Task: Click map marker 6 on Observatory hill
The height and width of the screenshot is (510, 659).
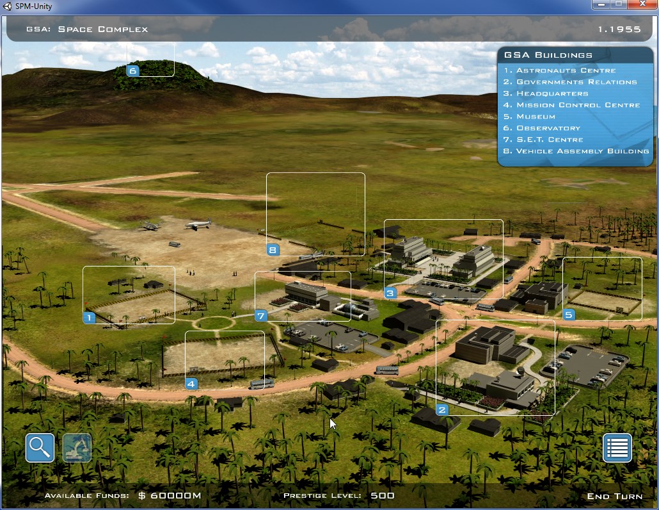Action: pos(133,70)
